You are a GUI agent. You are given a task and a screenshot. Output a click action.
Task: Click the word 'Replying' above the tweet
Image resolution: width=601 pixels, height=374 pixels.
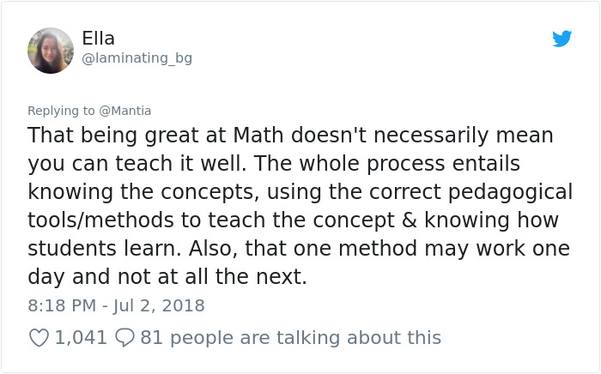[54, 111]
